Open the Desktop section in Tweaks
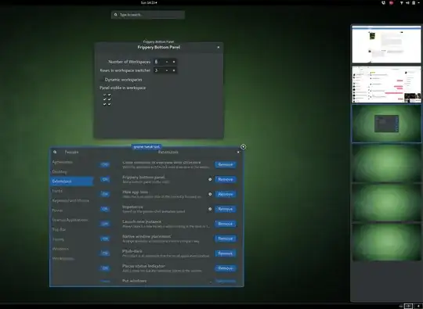The image size is (423, 309). pyautogui.click(x=72, y=172)
